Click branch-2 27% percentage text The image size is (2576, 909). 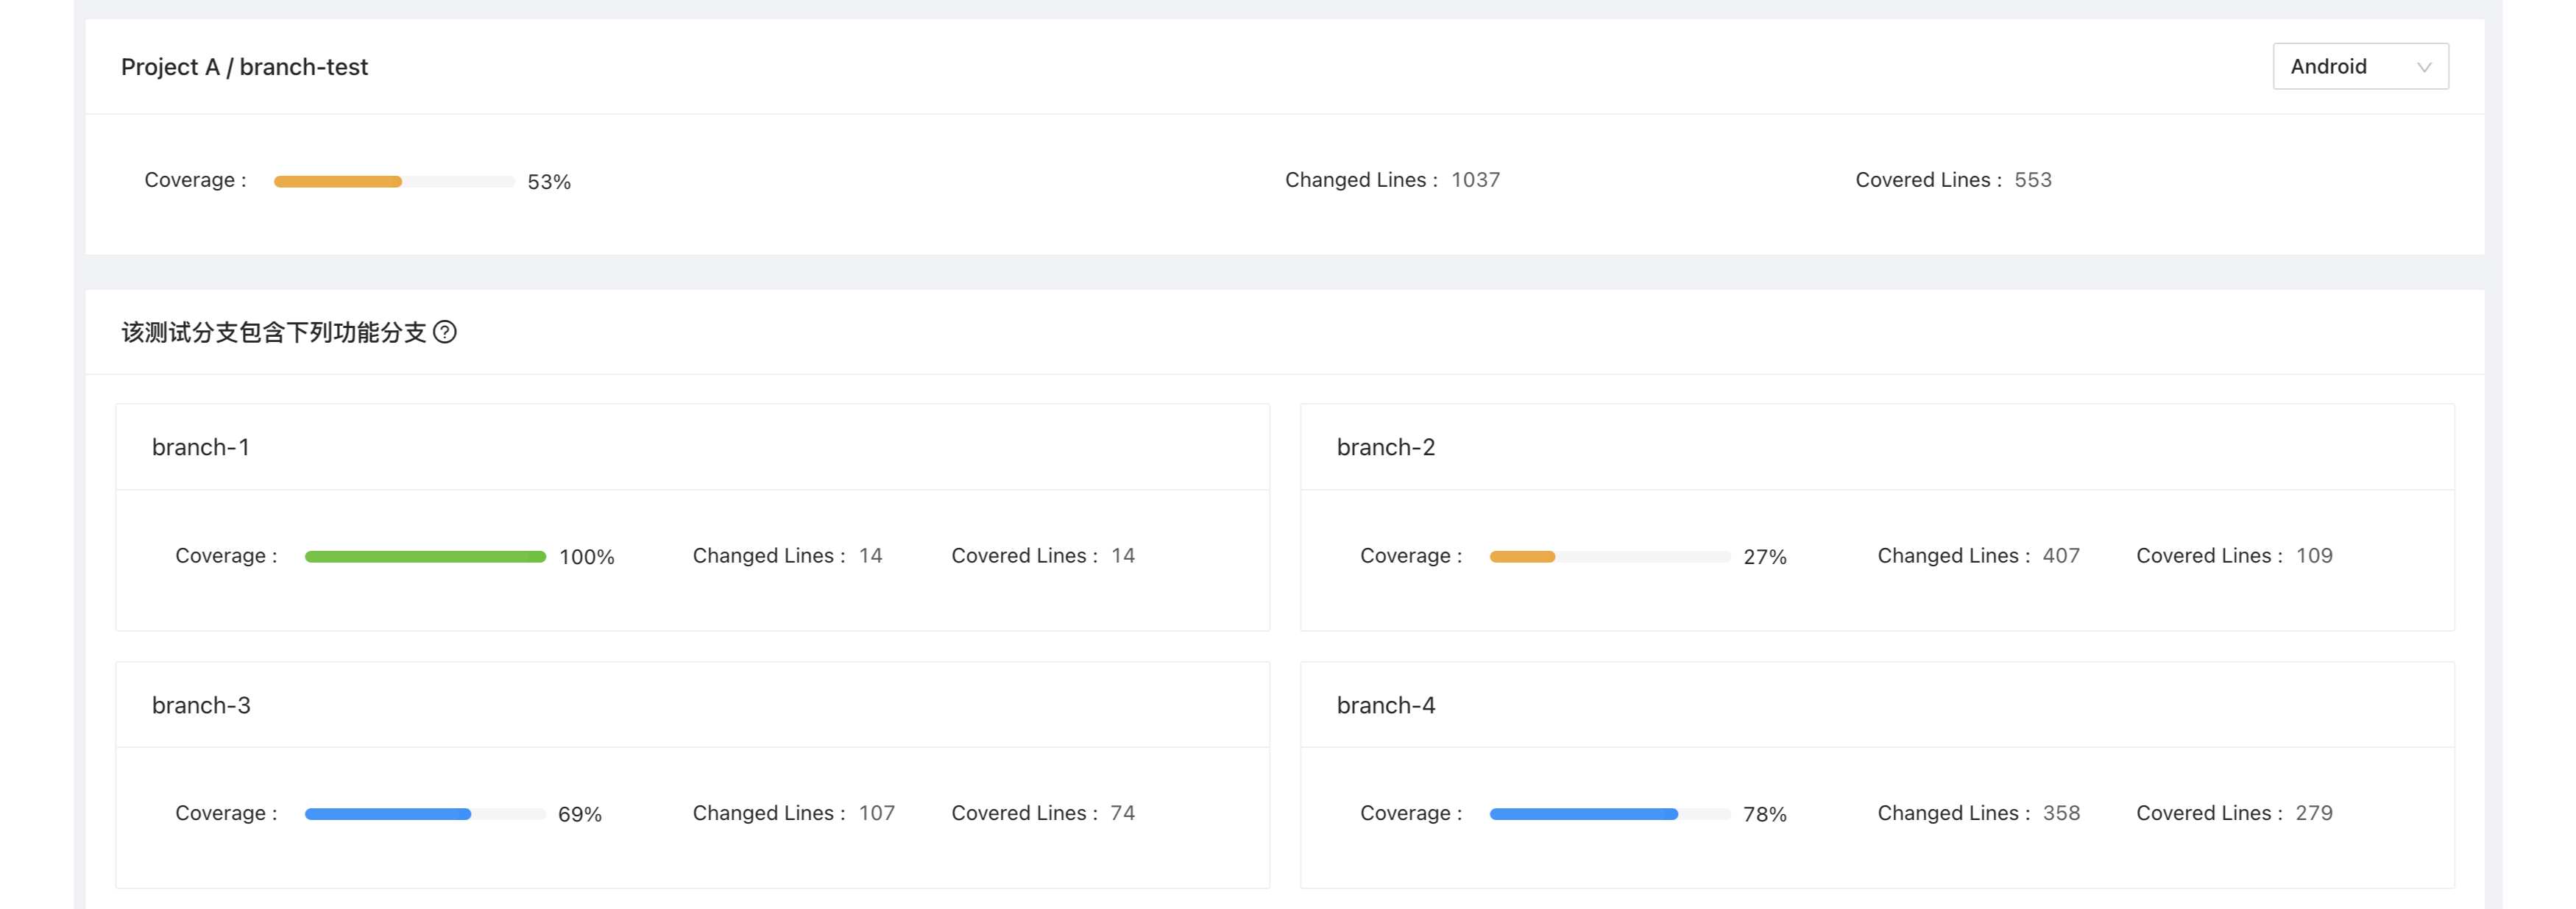1765,557
